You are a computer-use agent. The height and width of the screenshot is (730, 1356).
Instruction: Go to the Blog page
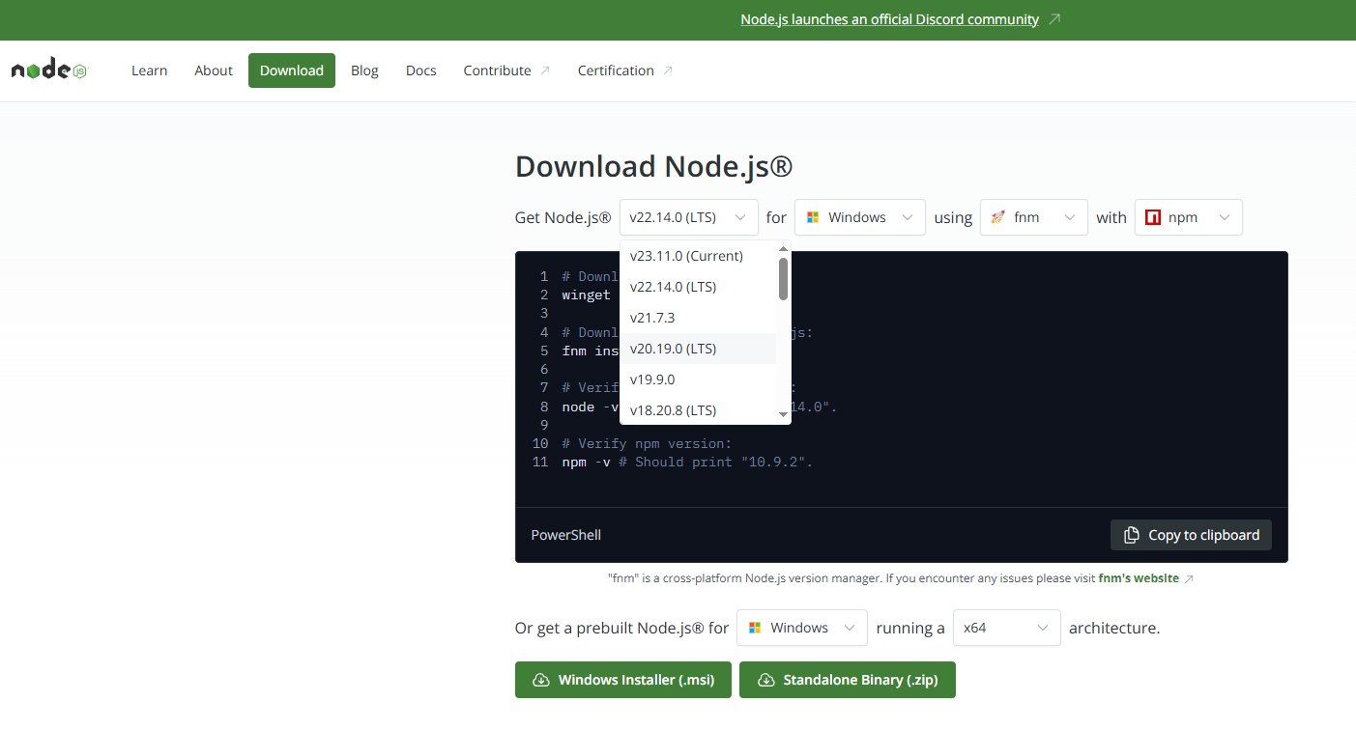tap(364, 70)
